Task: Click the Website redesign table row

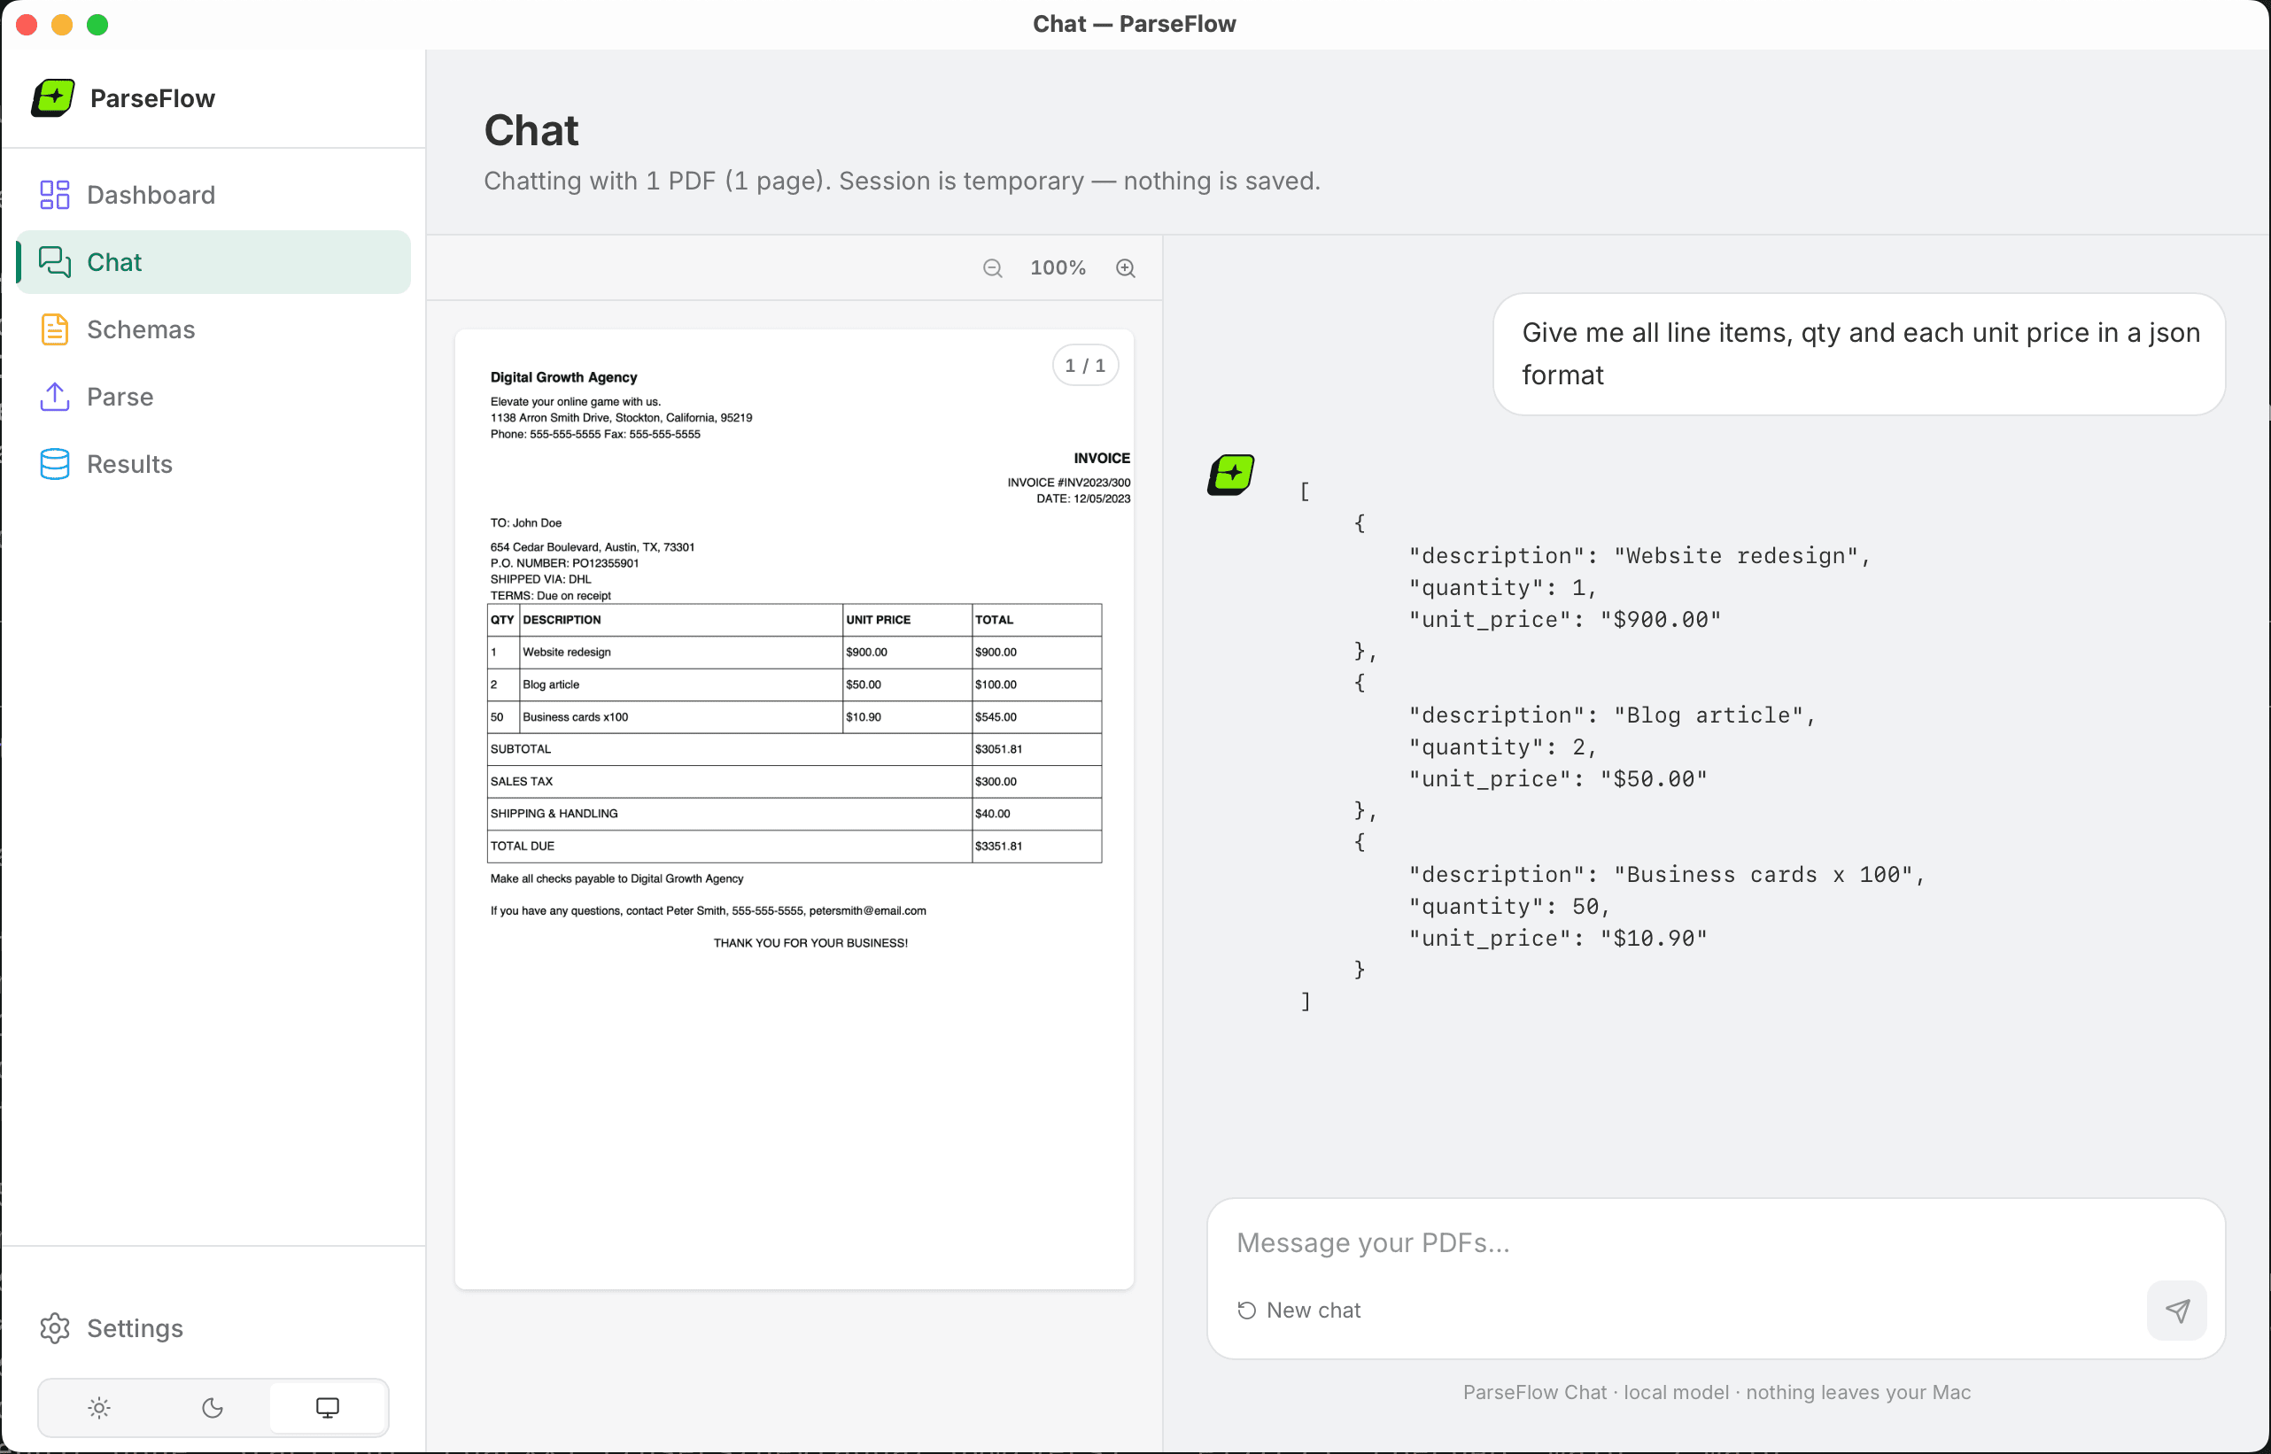Action: (x=794, y=653)
